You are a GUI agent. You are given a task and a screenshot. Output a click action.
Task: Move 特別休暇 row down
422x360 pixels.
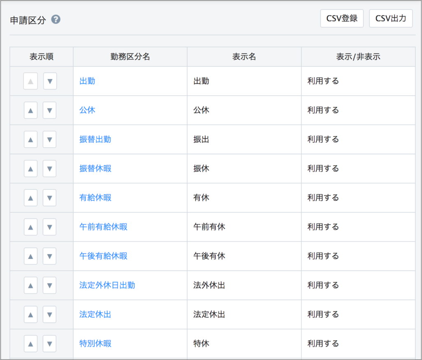click(x=50, y=344)
